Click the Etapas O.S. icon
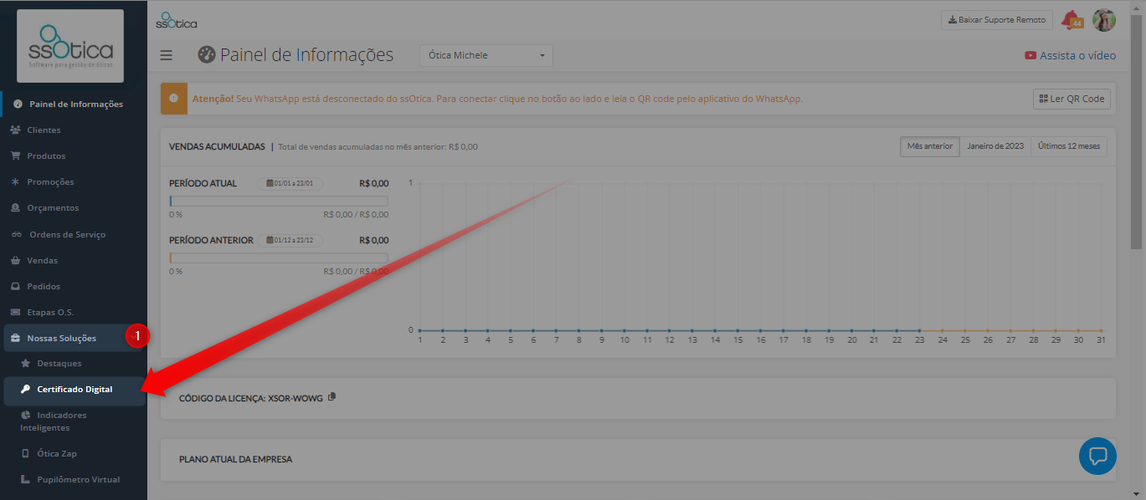This screenshot has height=500, width=1146. click(15, 312)
